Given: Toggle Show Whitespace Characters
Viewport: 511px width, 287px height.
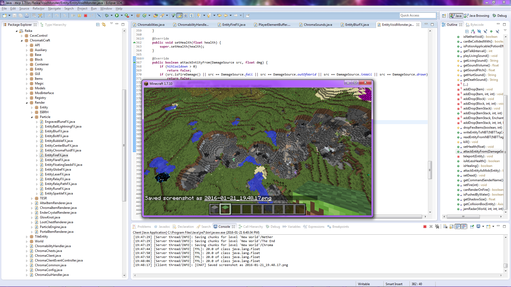Looking at the screenshot, I should click(x=192, y=15).
